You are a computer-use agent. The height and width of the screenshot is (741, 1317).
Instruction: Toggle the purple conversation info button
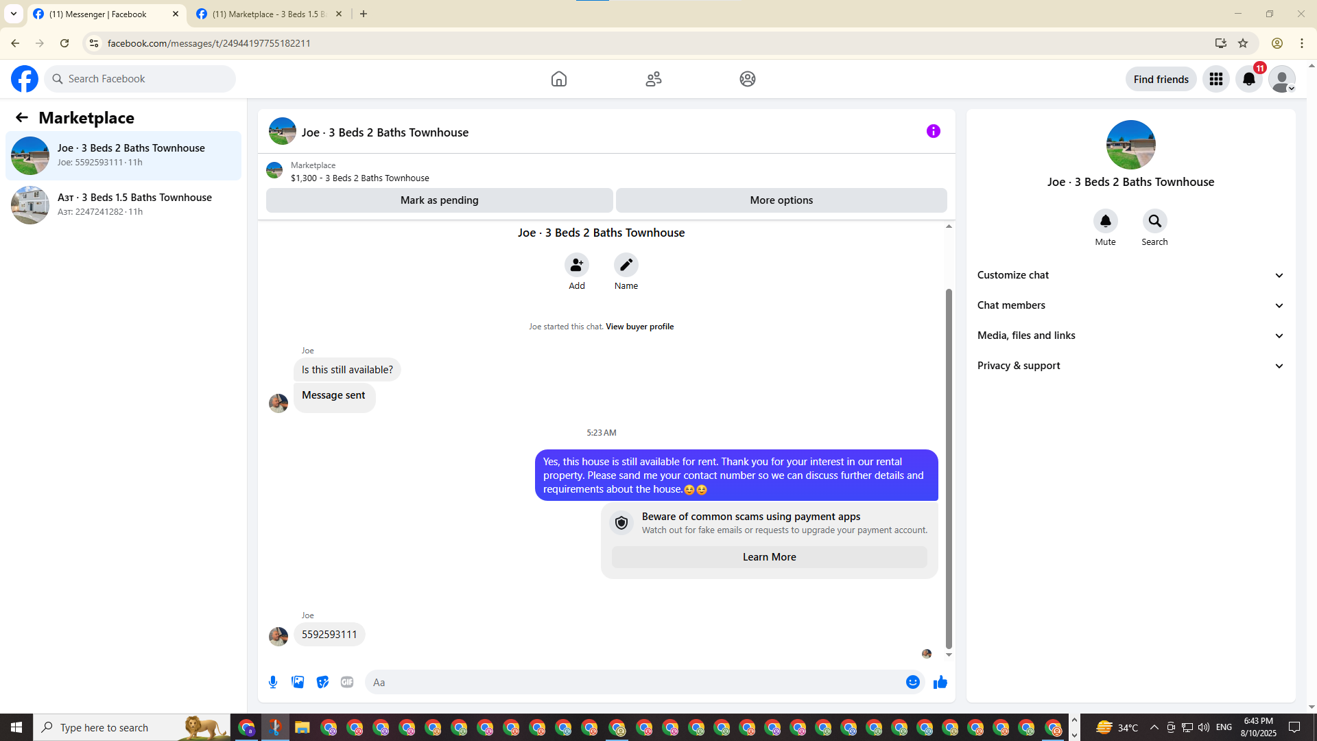pos(933,131)
